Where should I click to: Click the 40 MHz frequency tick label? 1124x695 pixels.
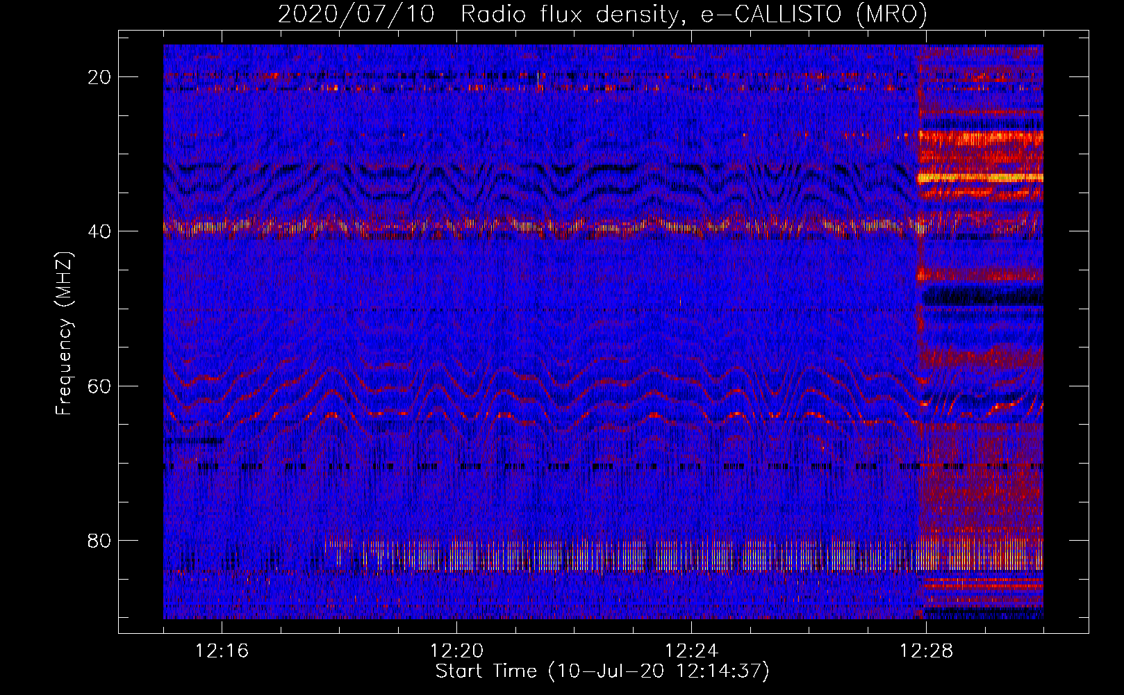[99, 231]
